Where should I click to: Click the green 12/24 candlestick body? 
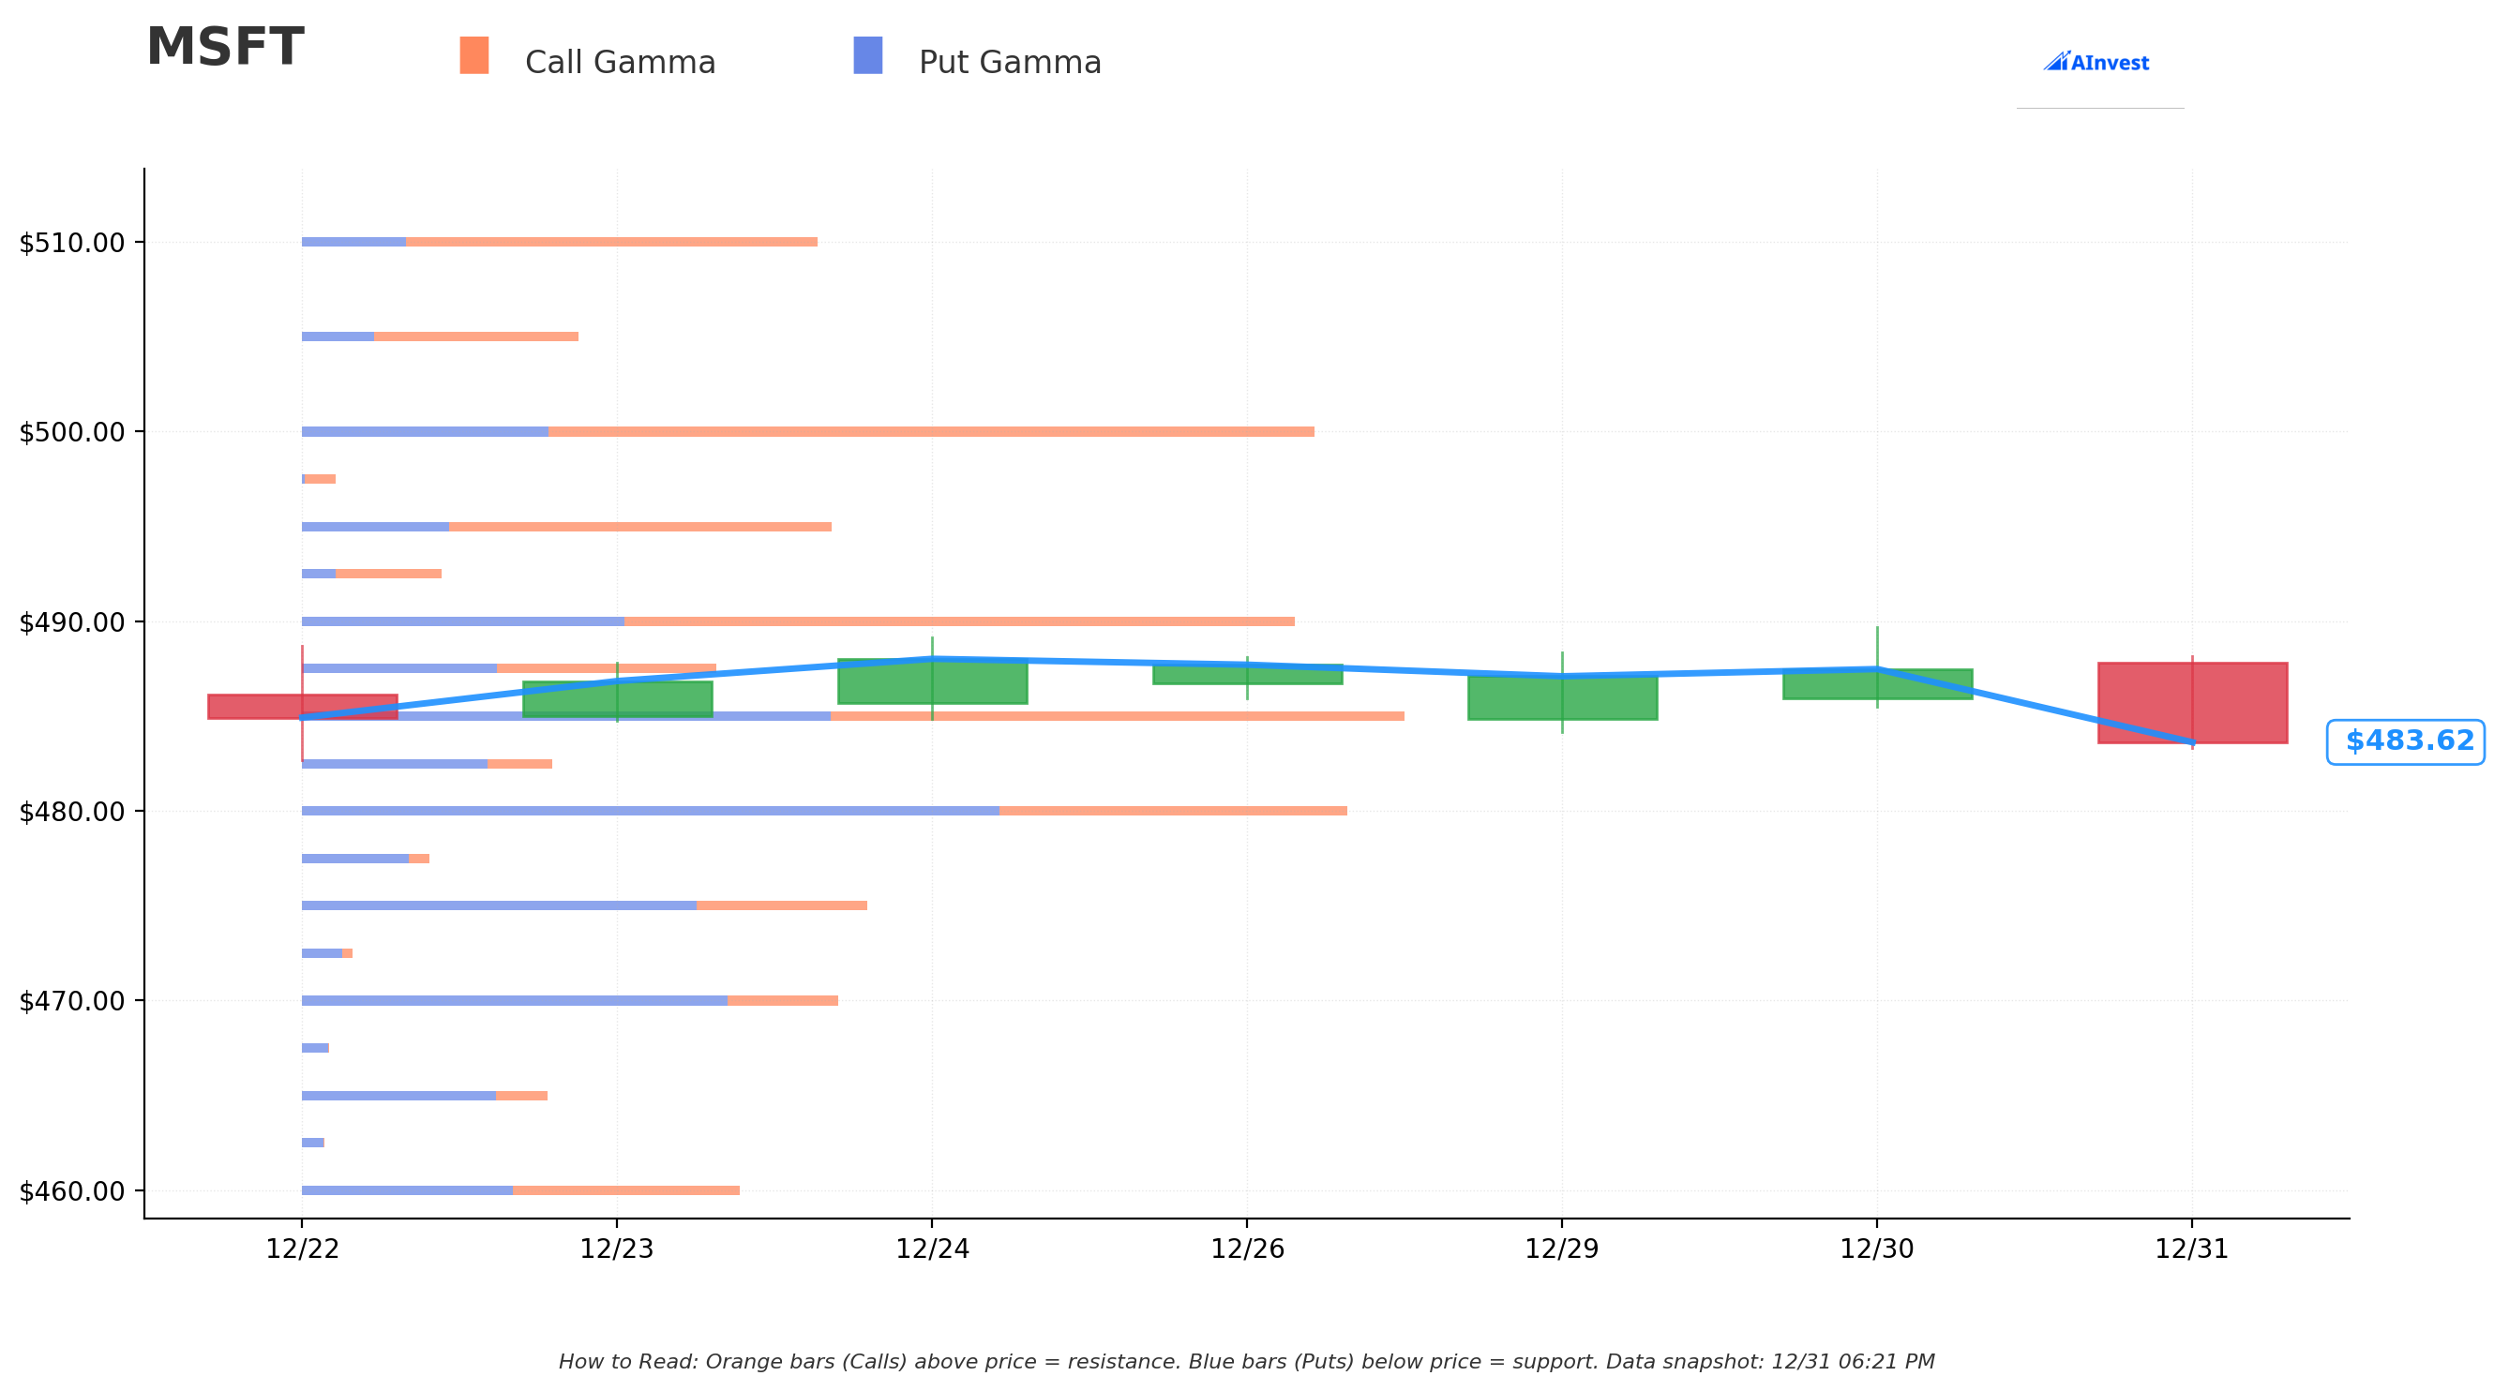(932, 681)
